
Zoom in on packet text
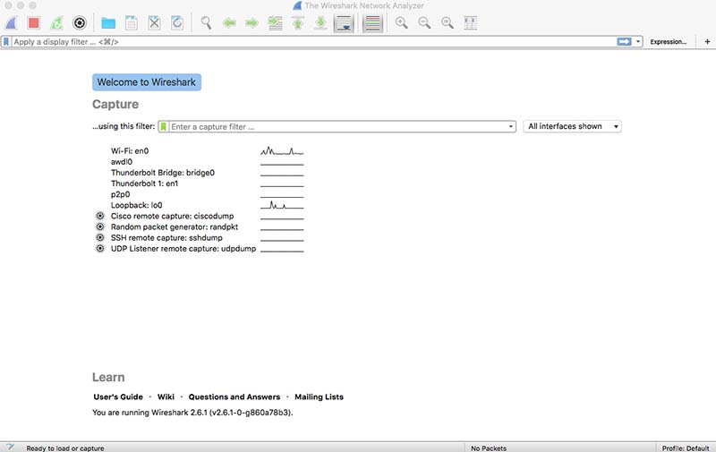[402, 22]
